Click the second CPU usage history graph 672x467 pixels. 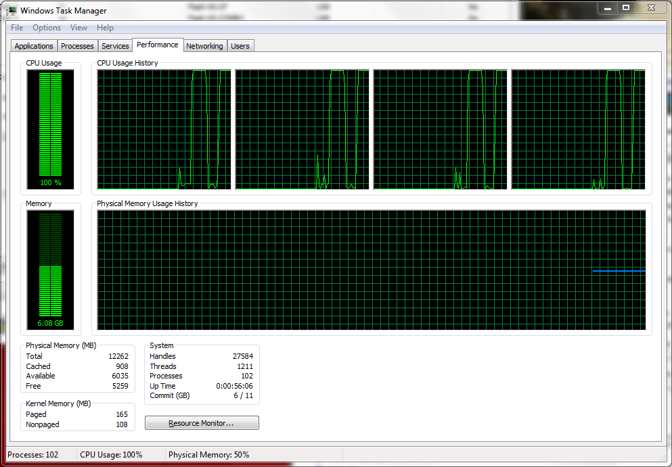coord(302,129)
